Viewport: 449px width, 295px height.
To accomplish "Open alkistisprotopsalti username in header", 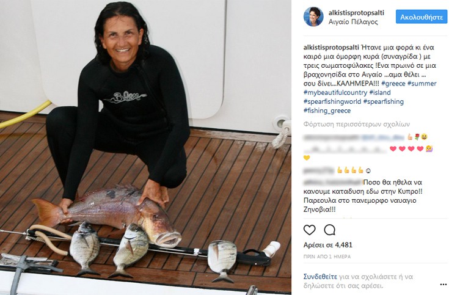I will [356, 13].
